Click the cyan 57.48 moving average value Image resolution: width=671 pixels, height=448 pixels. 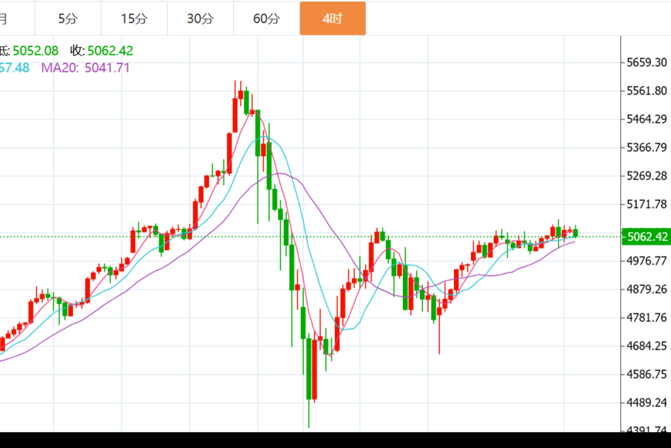pos(15,68)
